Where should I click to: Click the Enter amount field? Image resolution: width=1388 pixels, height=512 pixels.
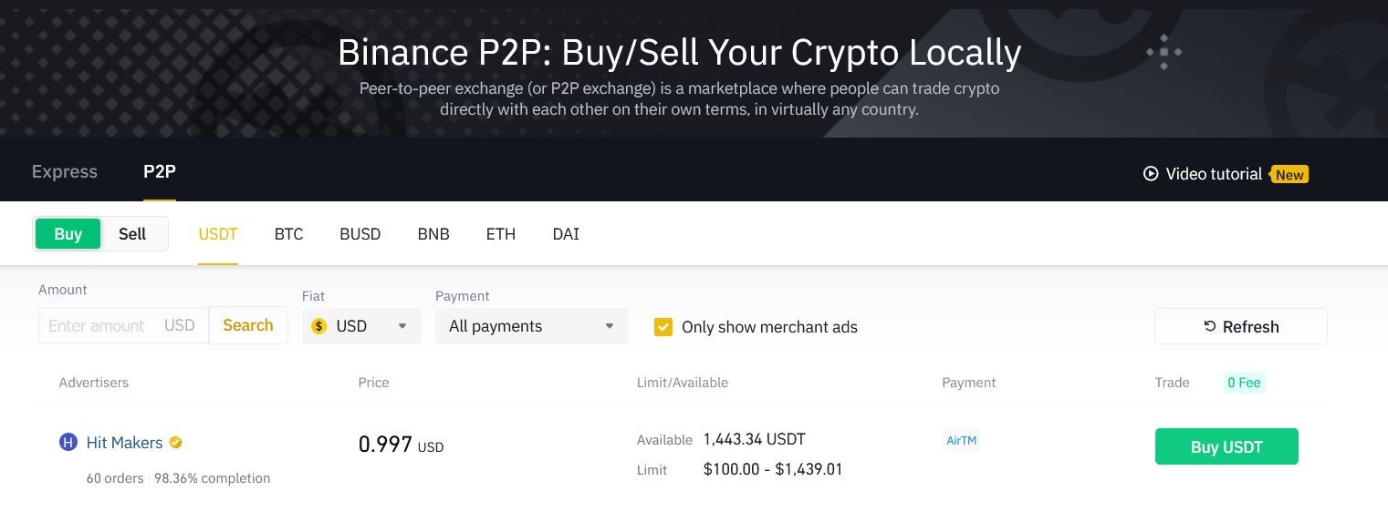(123, 325)
